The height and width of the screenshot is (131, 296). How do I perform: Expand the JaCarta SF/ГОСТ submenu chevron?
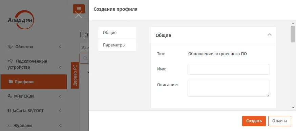(60, 111)
